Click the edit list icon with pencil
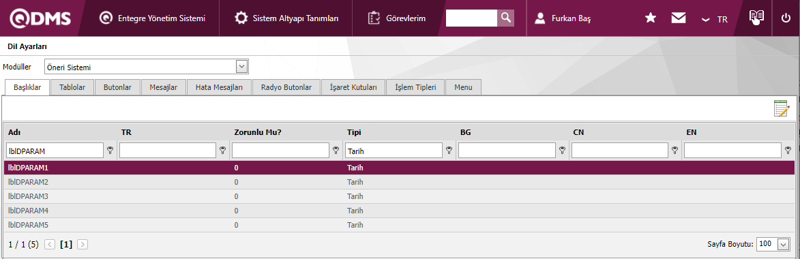Screen dimensions: 800x259 click(x=782, y=108)
